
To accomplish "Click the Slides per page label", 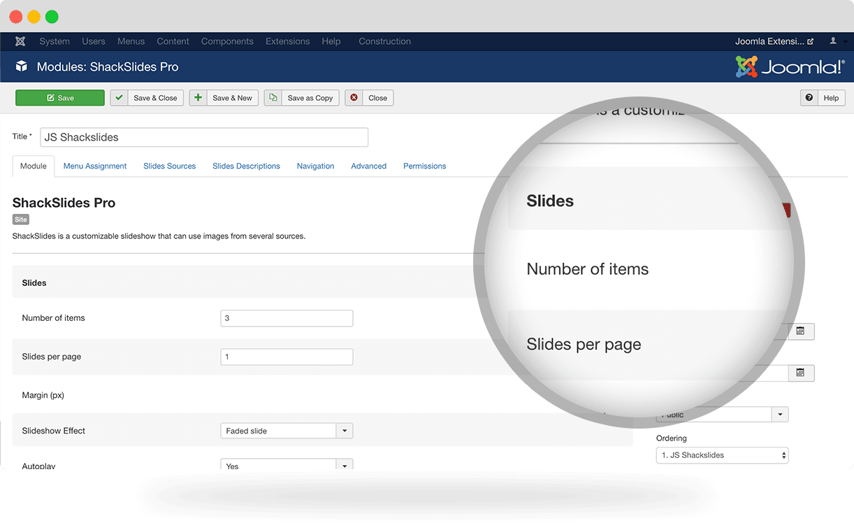I will (x=52, y=357).
